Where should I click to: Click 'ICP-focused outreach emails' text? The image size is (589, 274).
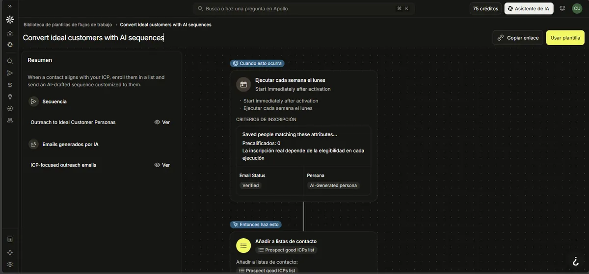[63, 165]
